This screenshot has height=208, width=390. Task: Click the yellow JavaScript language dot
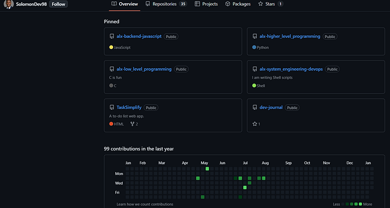pos(111,47)
